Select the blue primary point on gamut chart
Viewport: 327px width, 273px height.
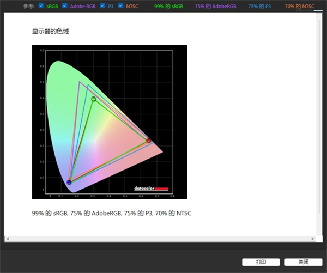pyautogui.click(x=69, y=182)
